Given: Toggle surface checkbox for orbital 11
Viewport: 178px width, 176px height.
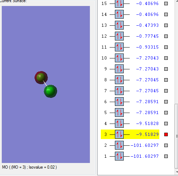Looking at the screenshot, I should click(166, 47).
